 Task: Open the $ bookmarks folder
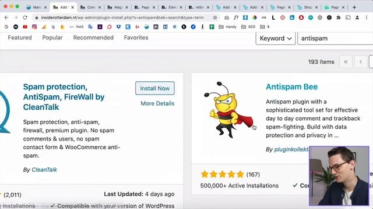click(x=265, y=27)
